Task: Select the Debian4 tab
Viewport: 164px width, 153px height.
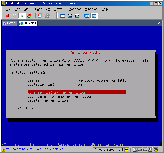Action: coord(28,23)
